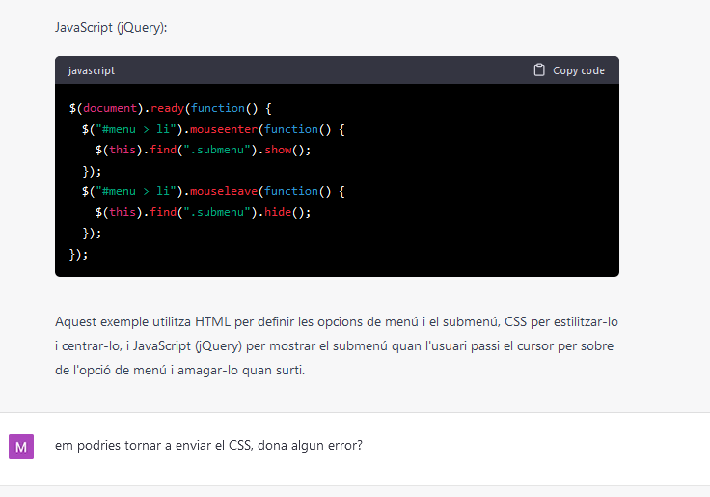The height and width of the screenshot is (497, 710).
Task: Click the mouseleave method in the code
Action: click(226, 191)
